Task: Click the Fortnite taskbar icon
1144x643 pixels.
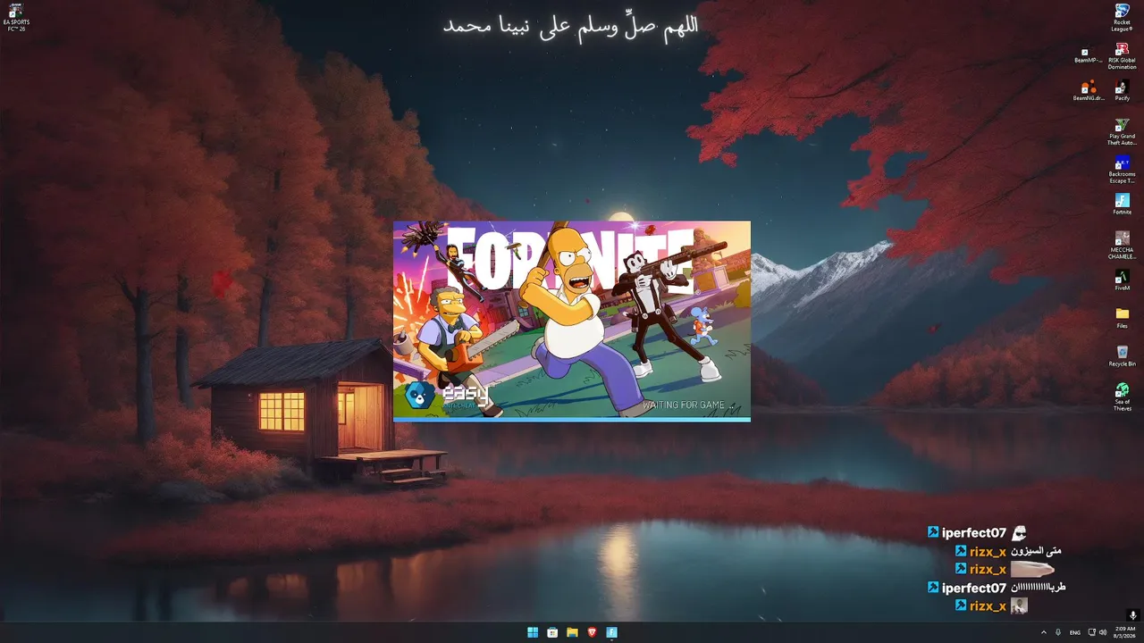Action: (611, 632)
